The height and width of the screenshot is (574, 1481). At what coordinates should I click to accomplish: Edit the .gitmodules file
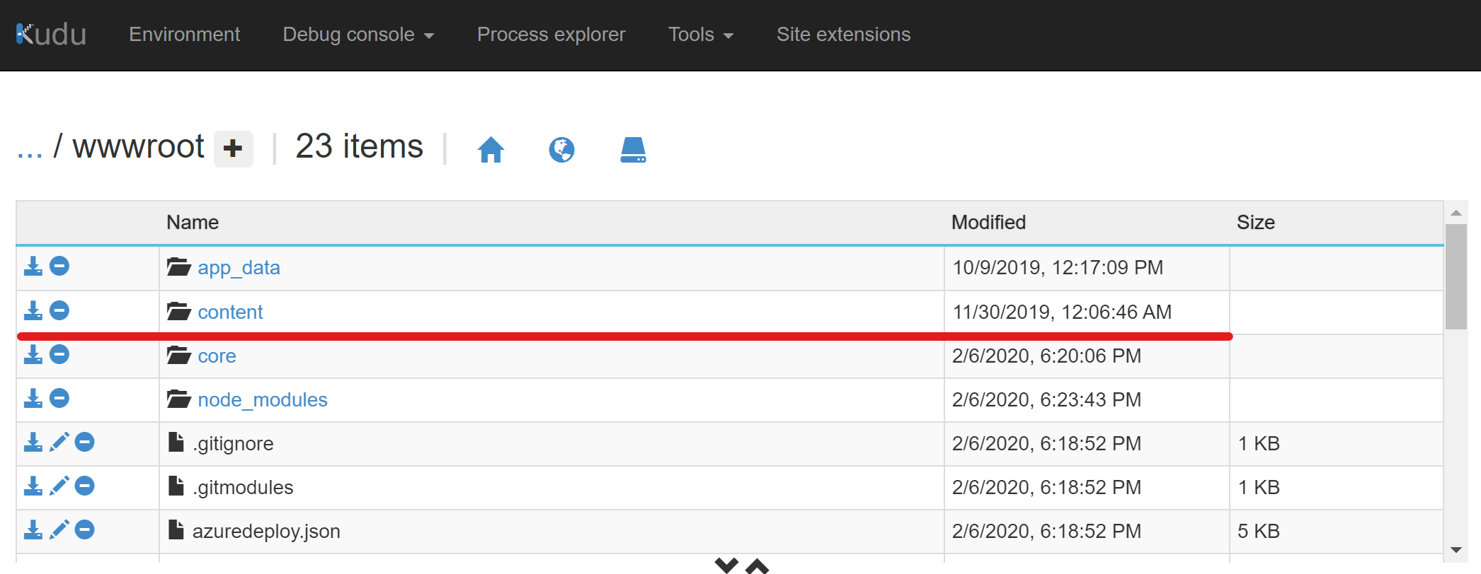[x=59, y=486]
